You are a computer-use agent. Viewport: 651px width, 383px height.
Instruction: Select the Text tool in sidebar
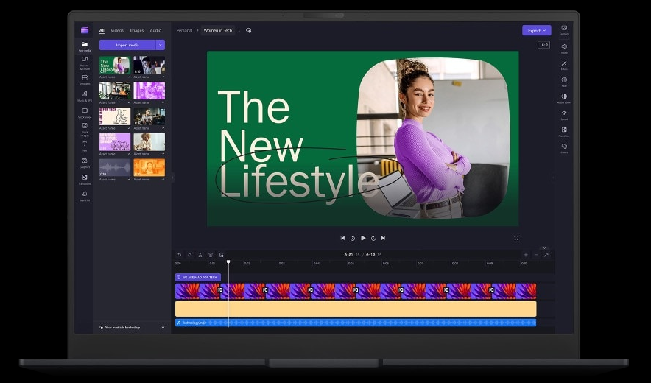pos(85,145)
